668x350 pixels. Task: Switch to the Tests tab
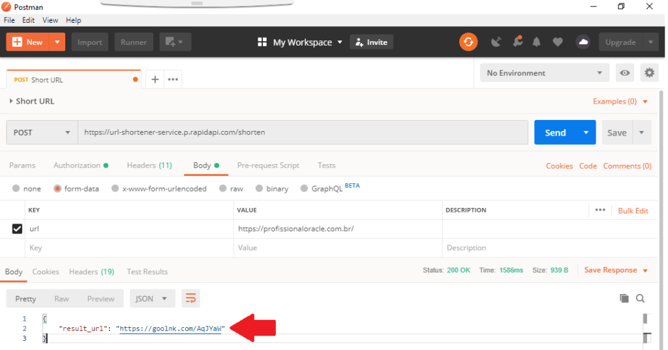pos(326,165)
